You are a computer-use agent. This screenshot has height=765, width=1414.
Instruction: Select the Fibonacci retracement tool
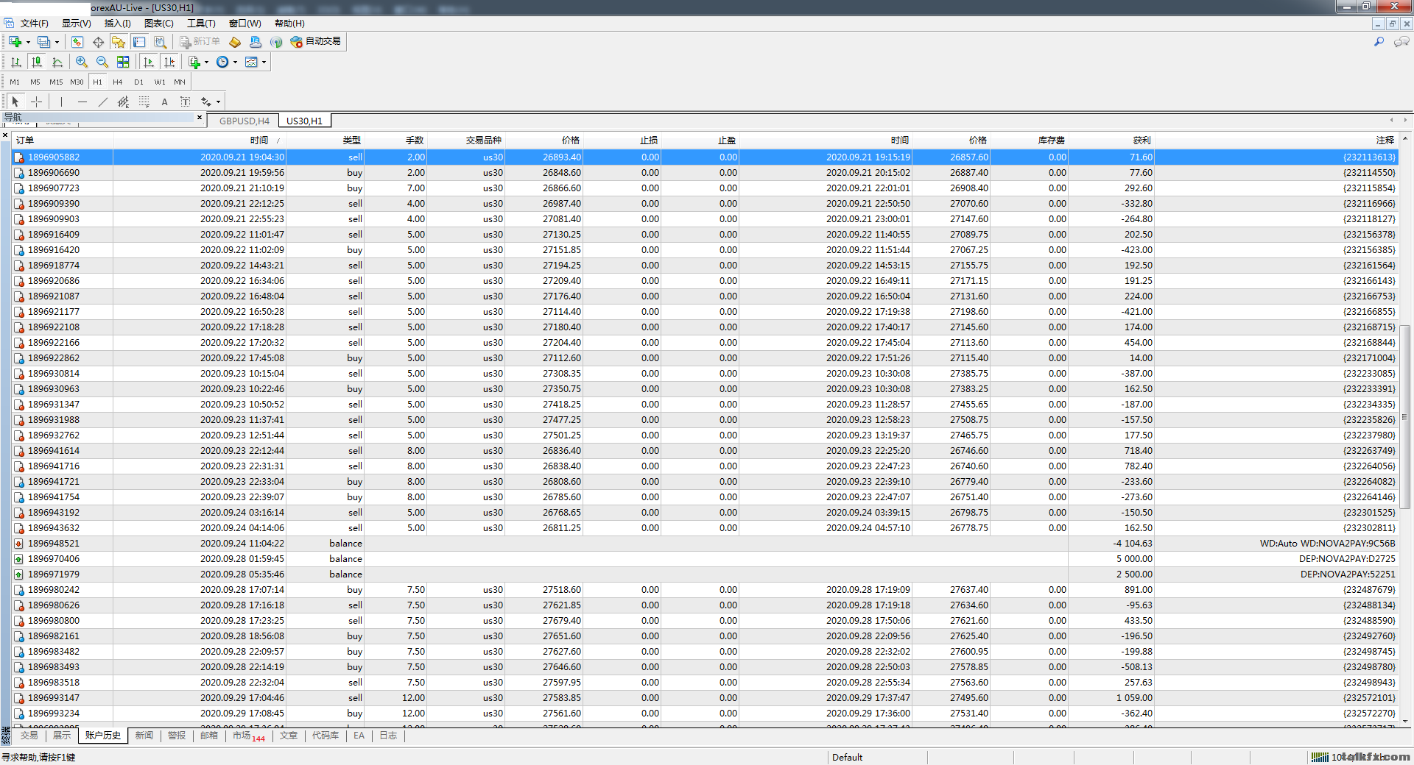point(144,102)
